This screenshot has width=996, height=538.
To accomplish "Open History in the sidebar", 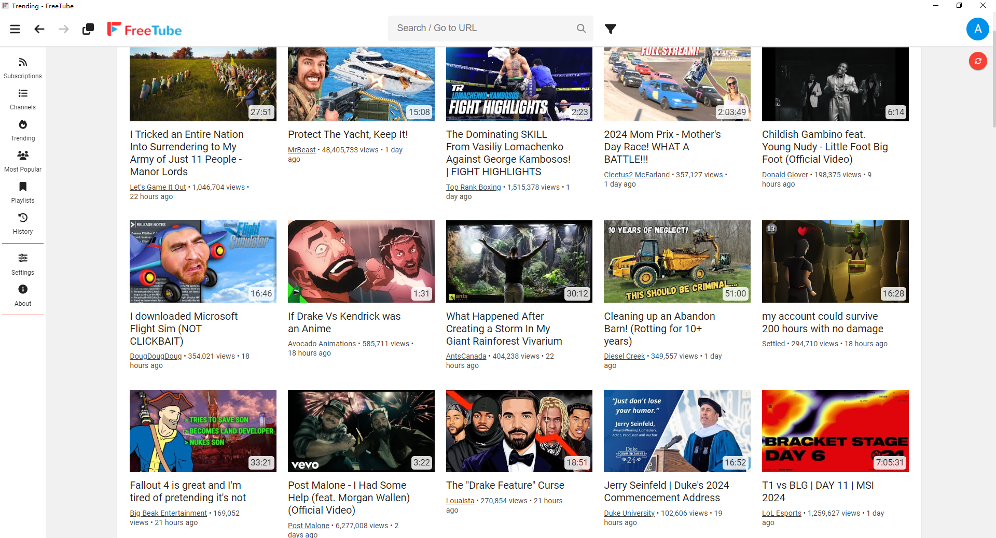I will coord(23,224).
